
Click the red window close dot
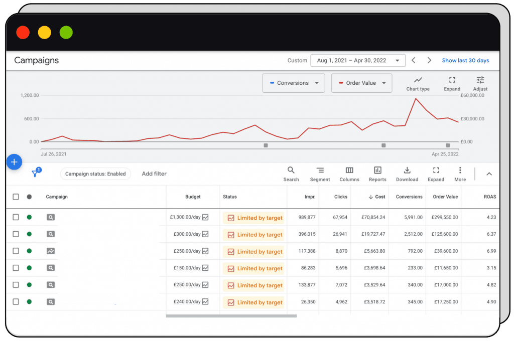click(23, 33)
